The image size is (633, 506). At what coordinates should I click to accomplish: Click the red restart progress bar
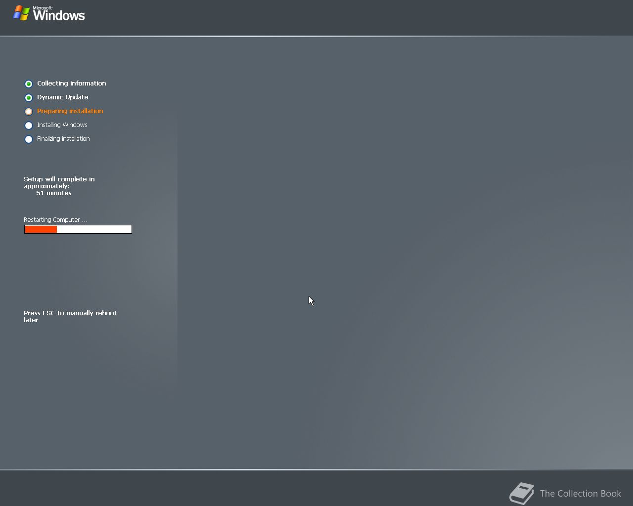click(x=78, y=229)
